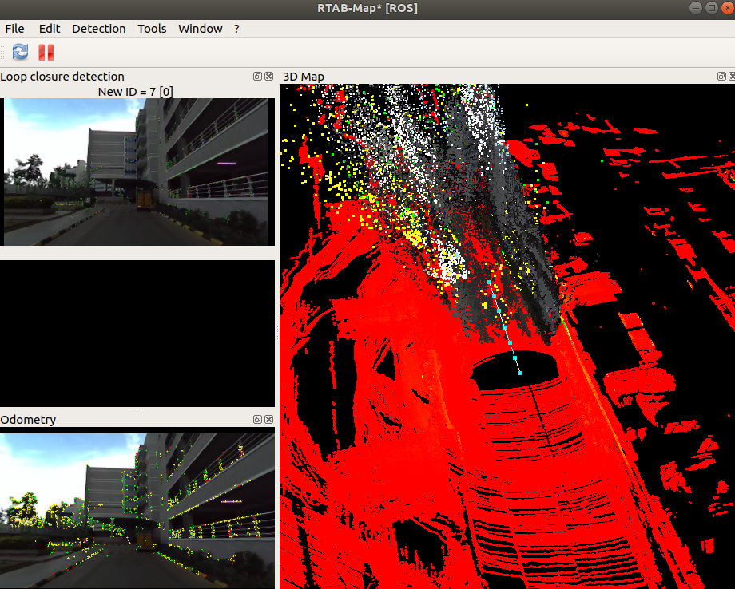Close the Odometry panel
The height and width of the screenshot is (589, 735).
tap(268, 420)
